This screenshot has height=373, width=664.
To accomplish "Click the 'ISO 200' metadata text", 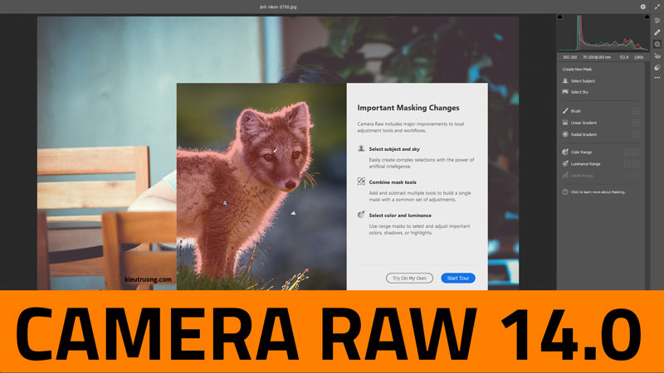I will [x=569, y=57].
